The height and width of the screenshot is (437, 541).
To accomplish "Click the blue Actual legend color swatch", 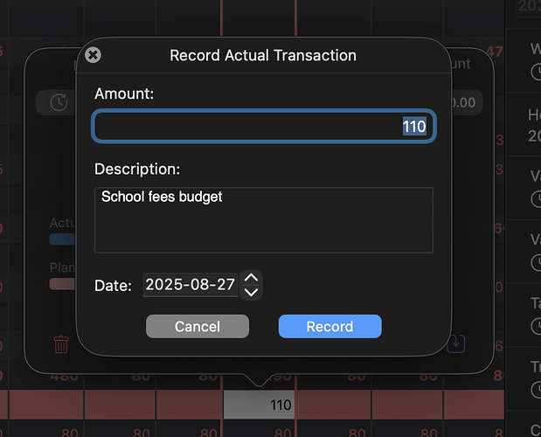I will click(62, 239).
